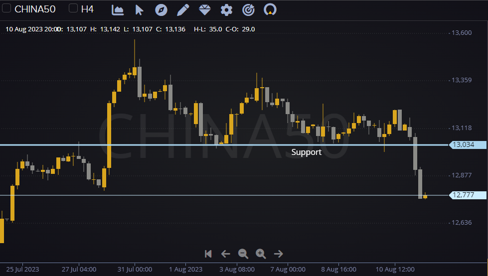Click the 12,636 price axis label
Viewport: 488px width, 276px height.
coord(462,223)
